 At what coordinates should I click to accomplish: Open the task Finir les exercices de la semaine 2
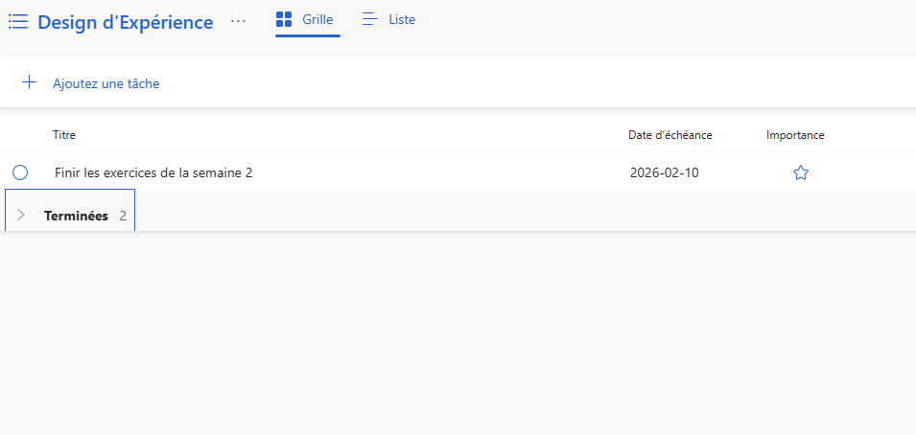pos(153,172)
